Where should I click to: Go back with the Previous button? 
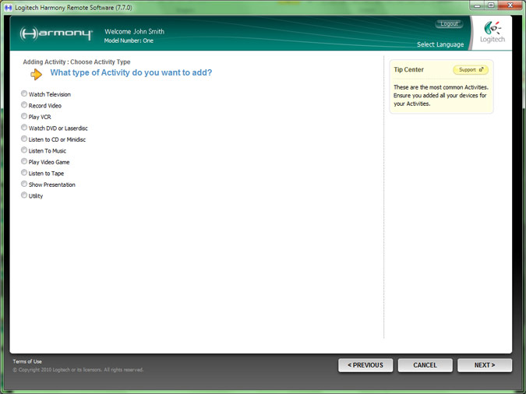pyautogui.click(x=365, y=365)
